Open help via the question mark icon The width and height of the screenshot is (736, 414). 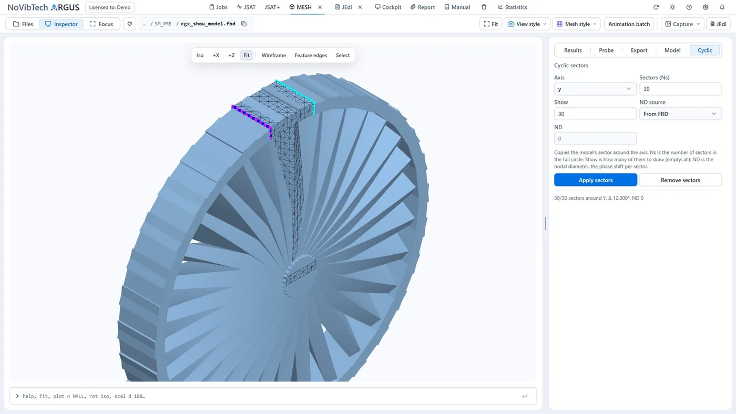click(x=689, y=7)
